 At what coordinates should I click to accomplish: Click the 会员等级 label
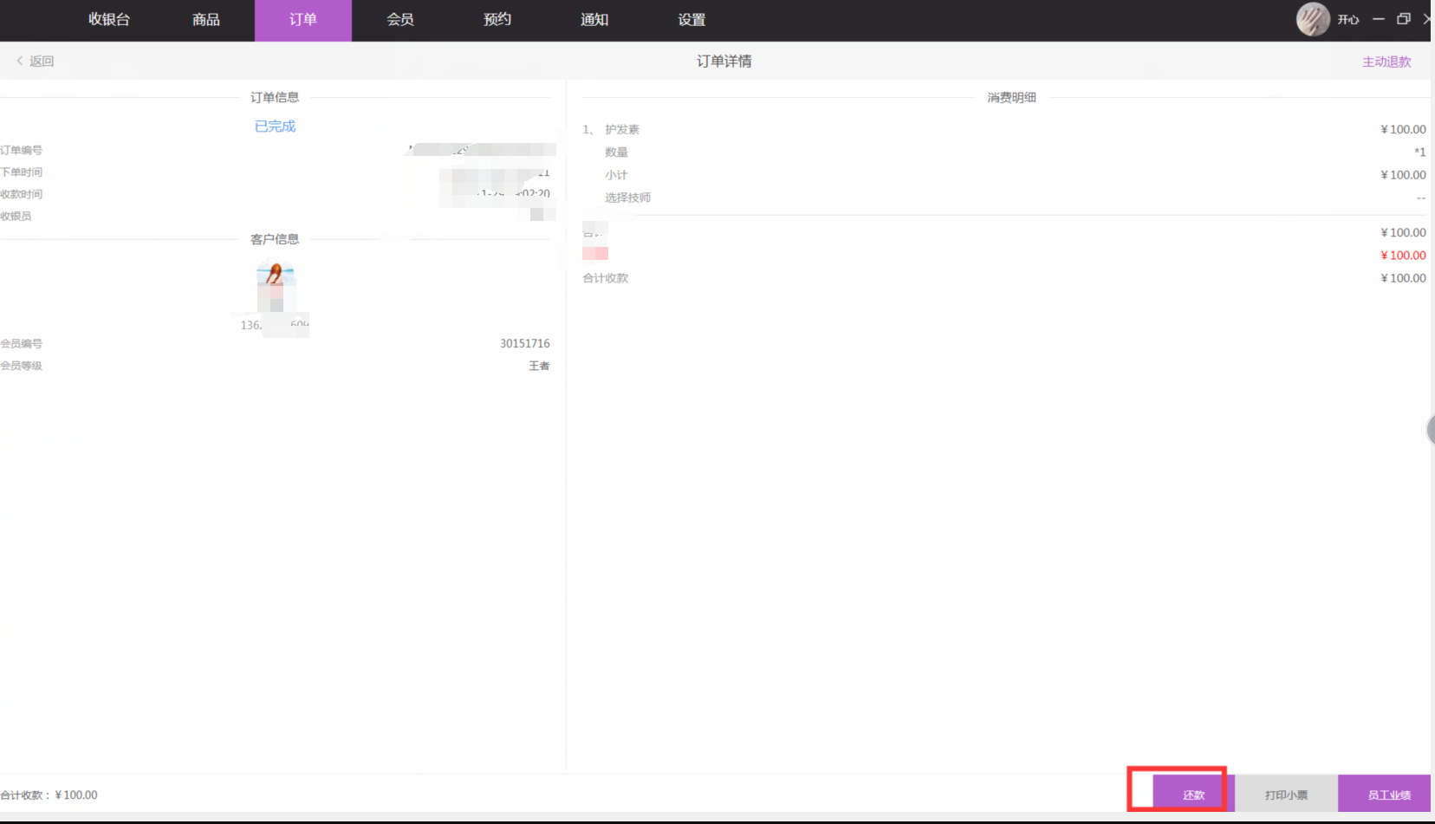tap(21, 366)
